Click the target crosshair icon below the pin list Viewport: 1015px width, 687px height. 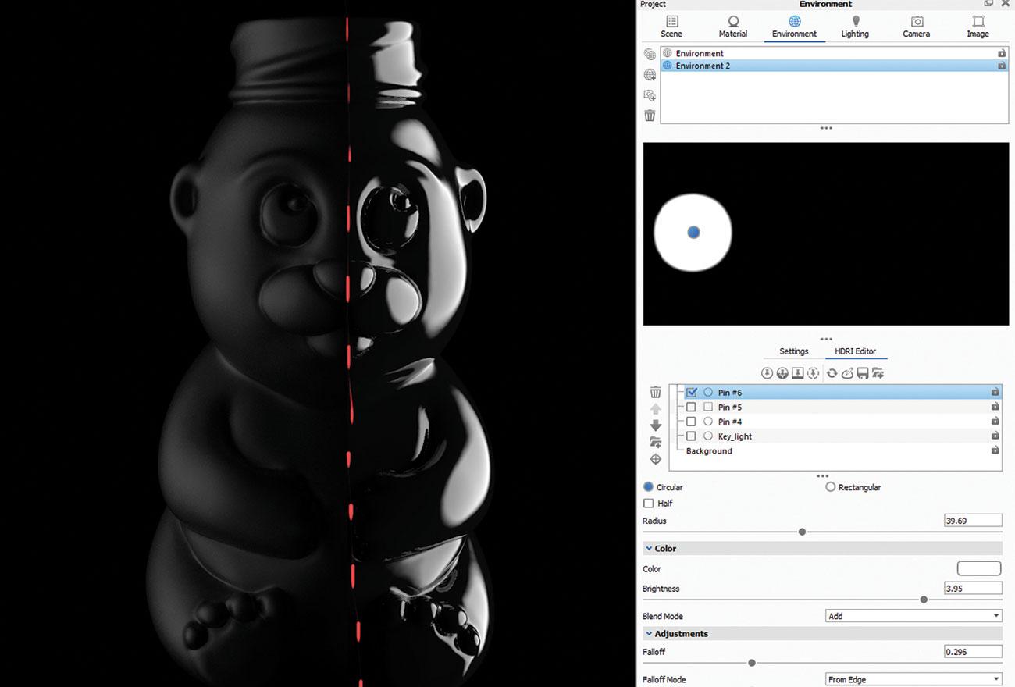click(x=656, y=460)
